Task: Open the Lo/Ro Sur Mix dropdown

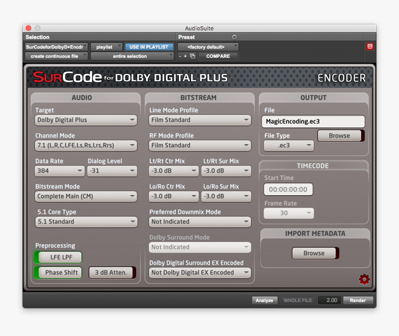Action: pyautogui.click(x=226, y=196)
